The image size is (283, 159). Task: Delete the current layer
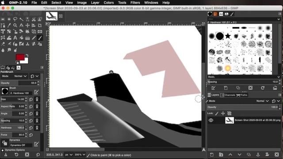276,155
